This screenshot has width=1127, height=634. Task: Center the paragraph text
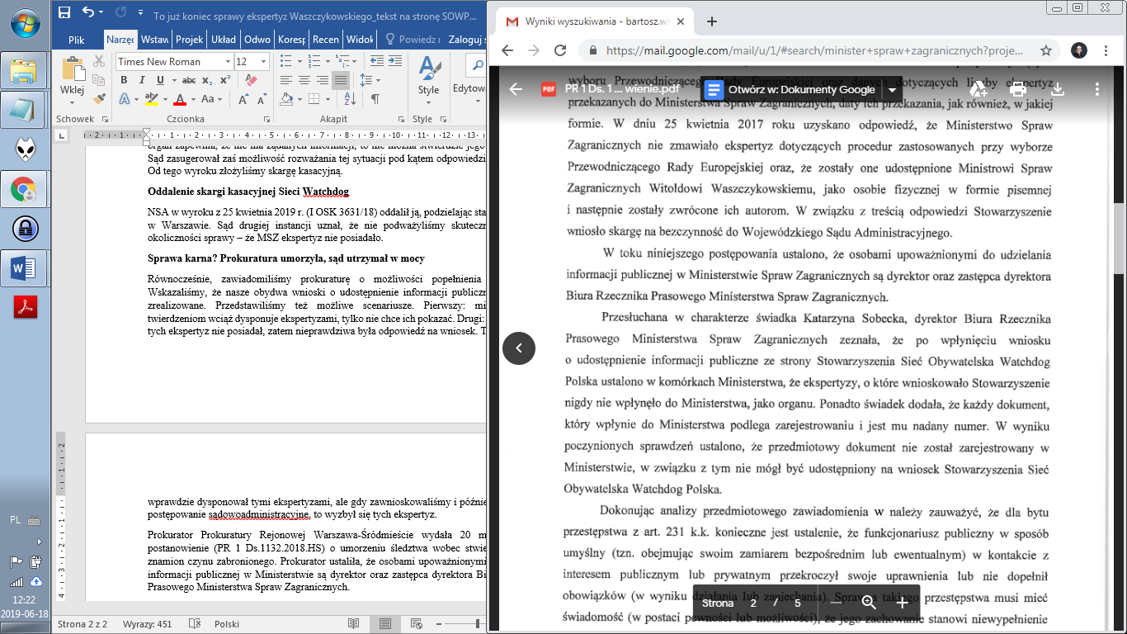[303, 80]
